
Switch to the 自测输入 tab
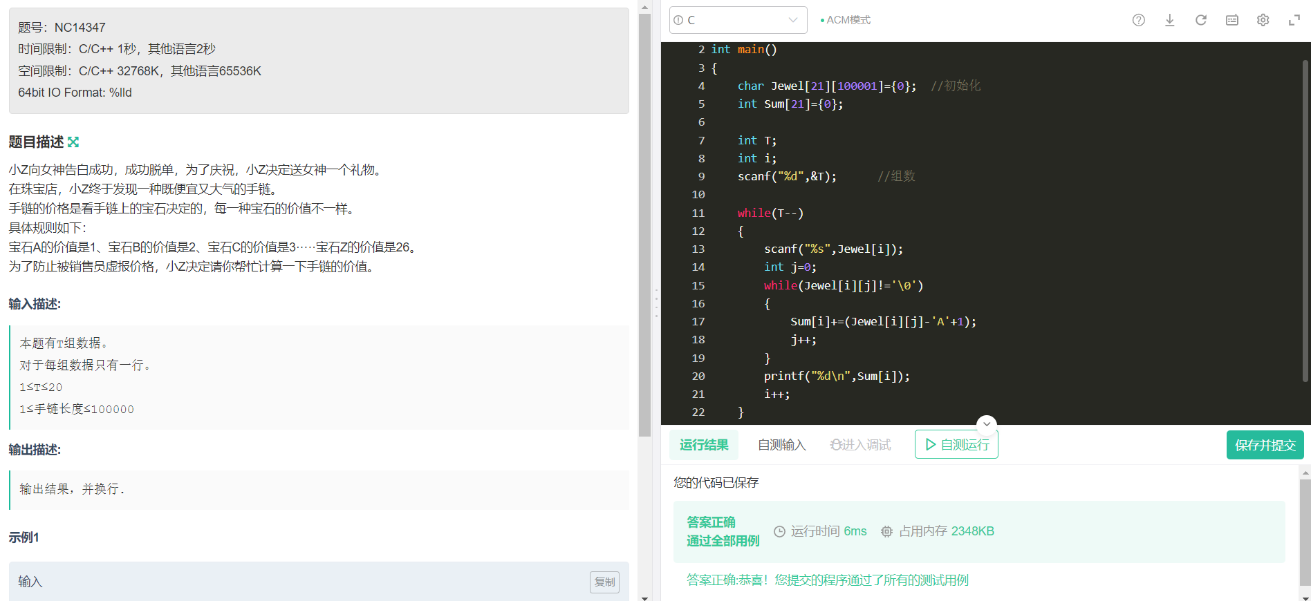782,445
